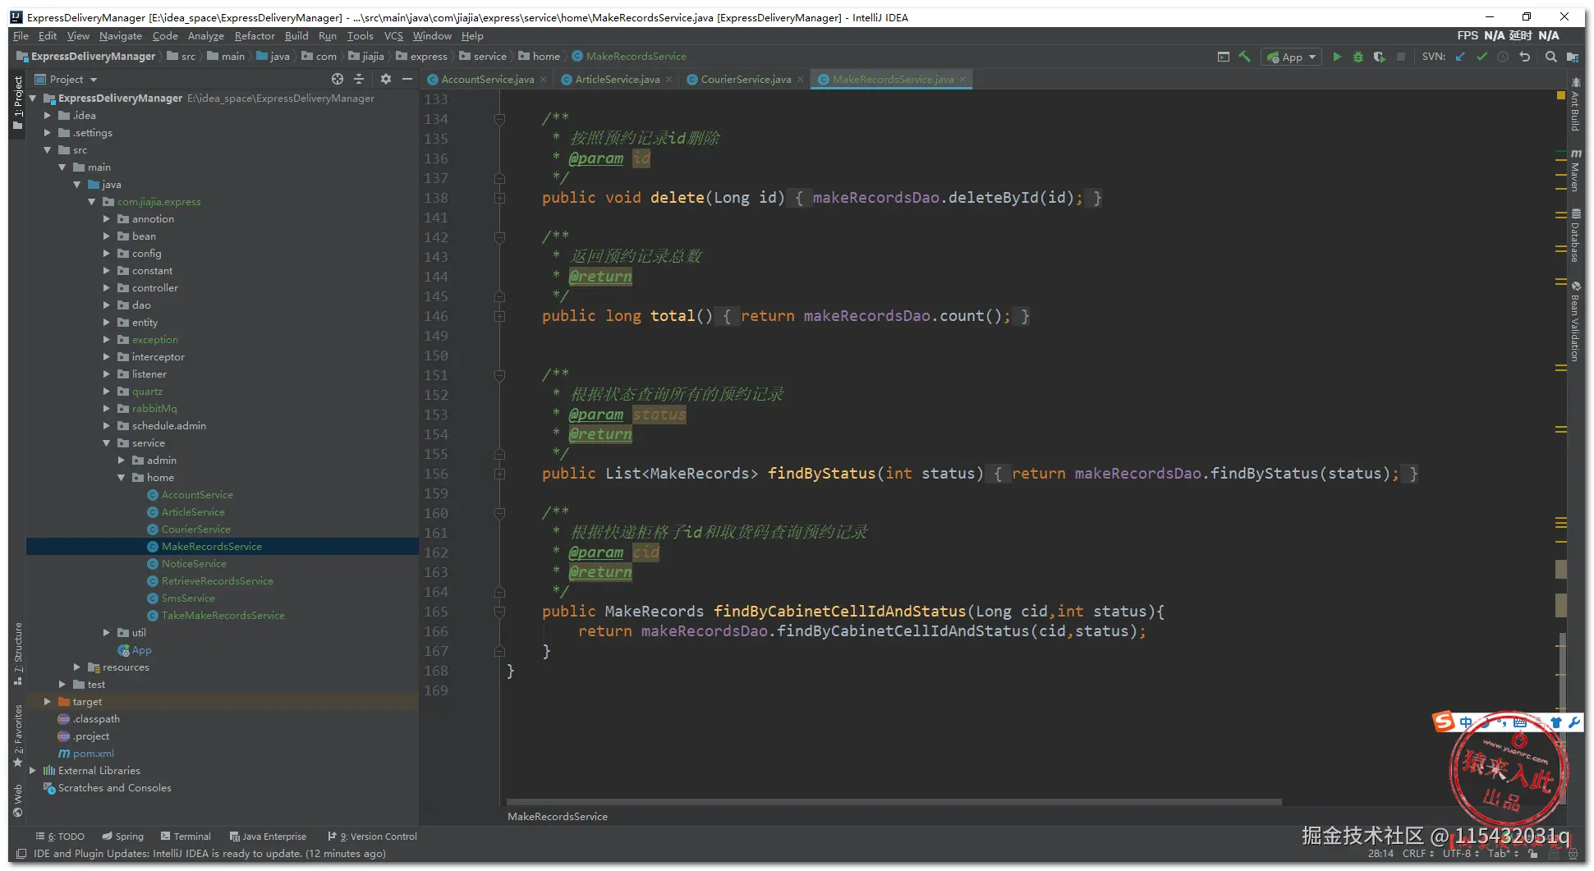Image resolution: width=1594 pixels, height=871 pixels.
Task: Click editor horizontal scrollbar
Action: click(x=893, y=802)
